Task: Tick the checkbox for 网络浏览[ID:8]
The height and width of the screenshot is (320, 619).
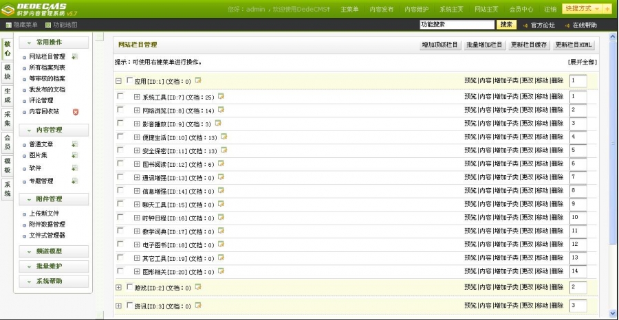Action: click(120, 109)
